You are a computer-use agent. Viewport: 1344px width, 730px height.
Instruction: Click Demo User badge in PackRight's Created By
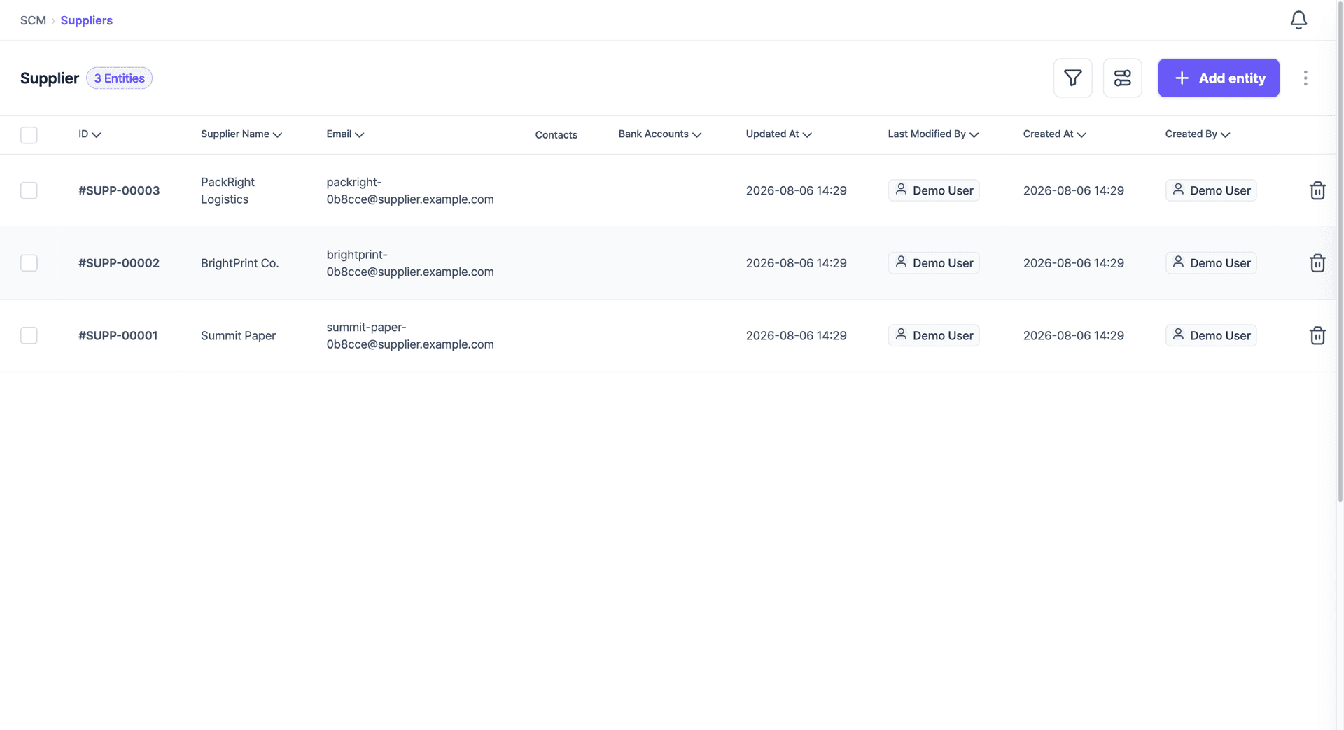(x=1210, y=190)
